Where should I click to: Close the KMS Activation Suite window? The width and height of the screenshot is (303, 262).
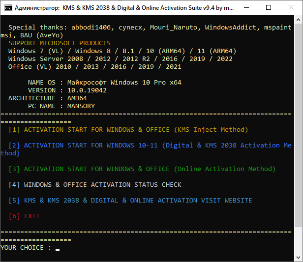290,8
